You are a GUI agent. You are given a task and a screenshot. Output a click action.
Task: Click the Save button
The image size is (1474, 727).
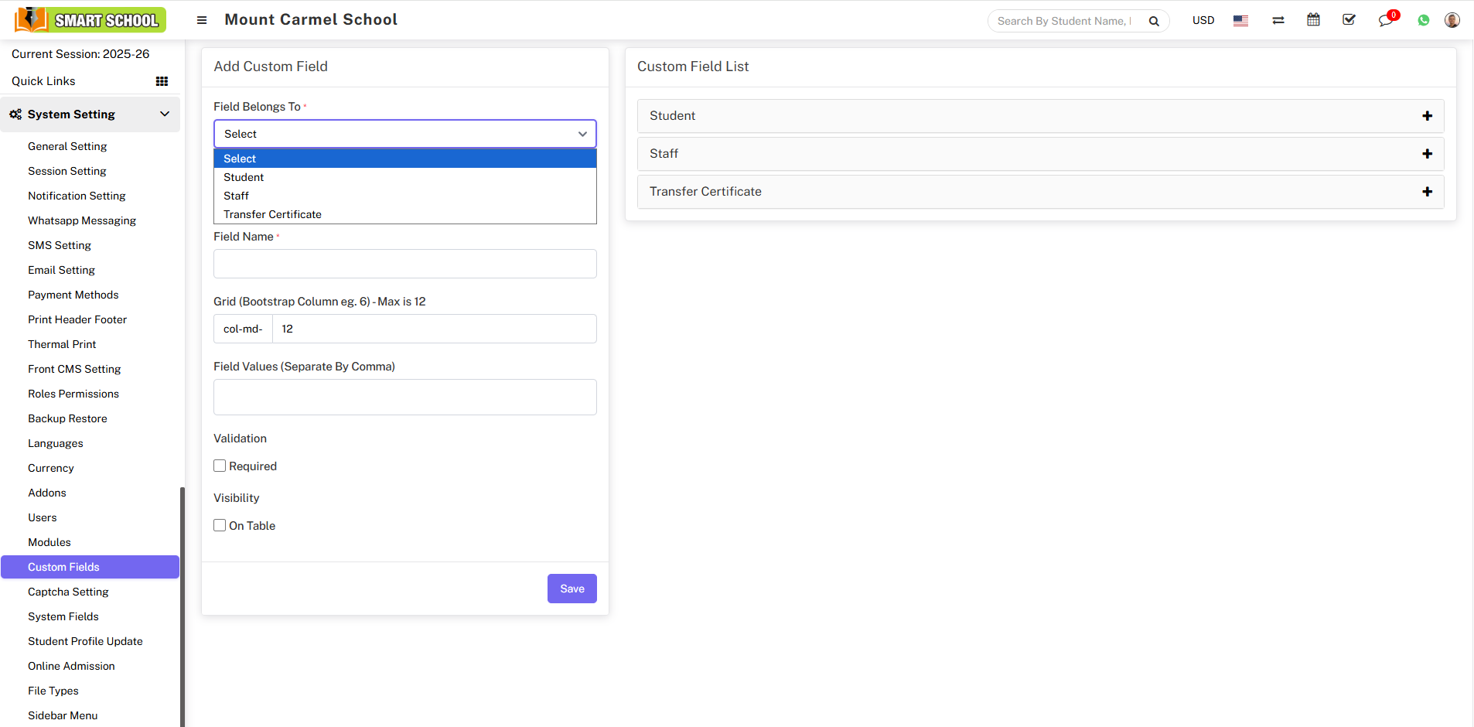coord(572,589)
